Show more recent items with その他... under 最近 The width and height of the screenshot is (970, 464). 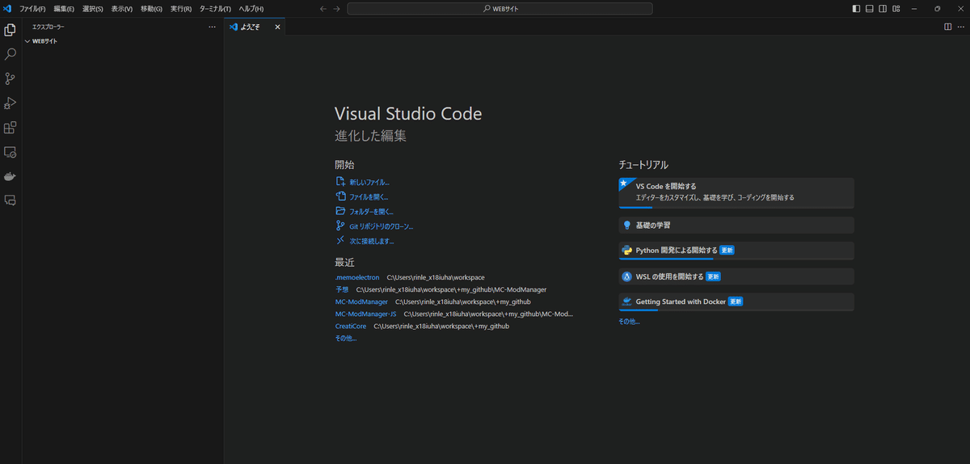click(x=346, y=338)
